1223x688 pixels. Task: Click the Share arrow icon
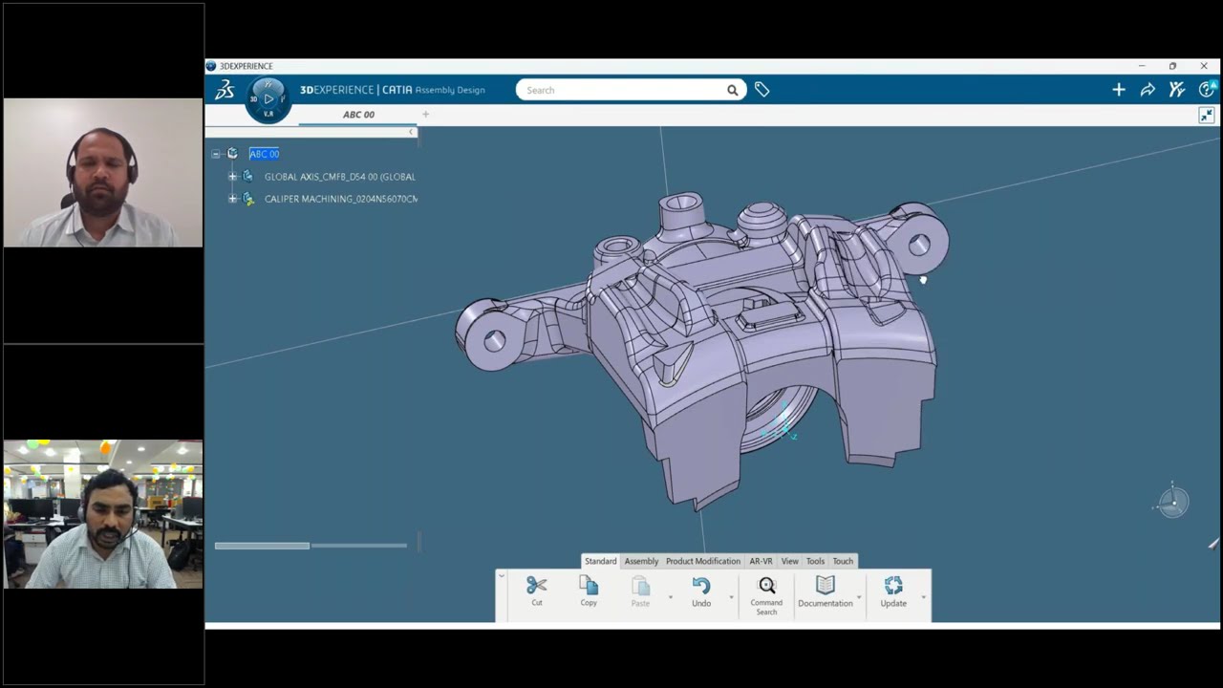coord(1148,90)
